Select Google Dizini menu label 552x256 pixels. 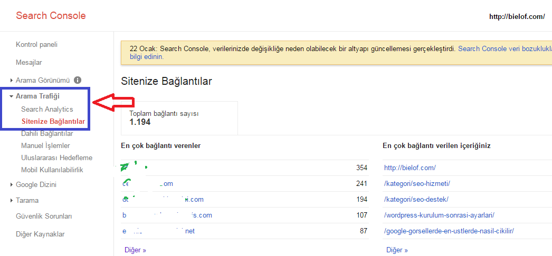coord(36,185)
